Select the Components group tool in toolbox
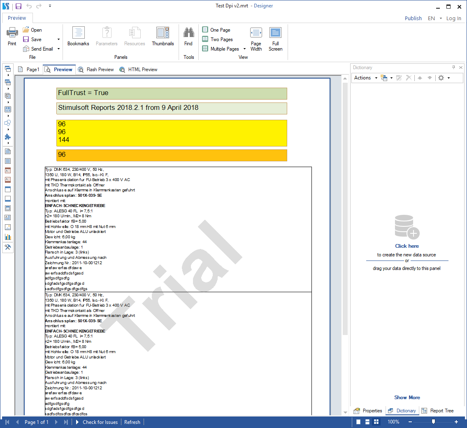 click(x=8, y=96)
